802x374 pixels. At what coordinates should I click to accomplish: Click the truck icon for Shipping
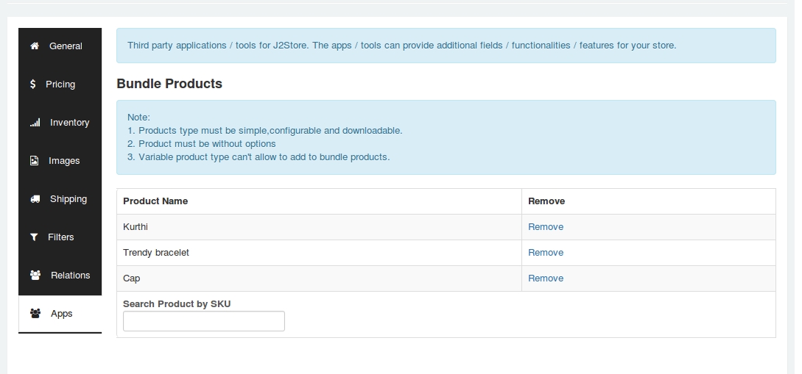coord(35,199)
